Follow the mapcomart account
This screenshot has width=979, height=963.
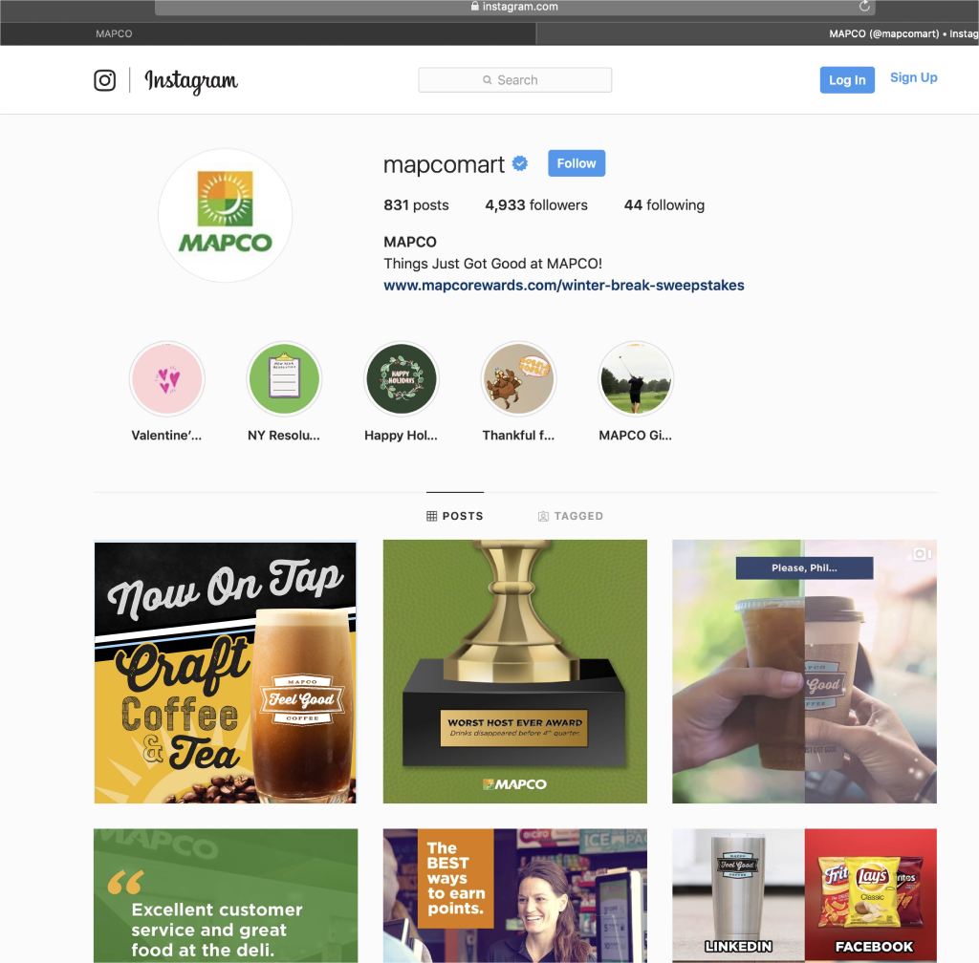click(x=577, y=163)
